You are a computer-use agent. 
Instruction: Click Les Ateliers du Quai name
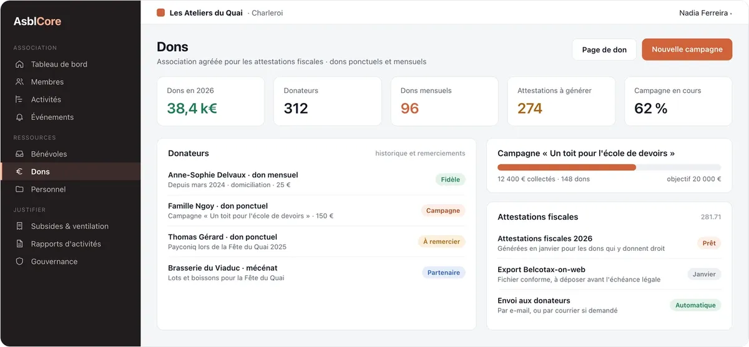[x=206, y=12]
